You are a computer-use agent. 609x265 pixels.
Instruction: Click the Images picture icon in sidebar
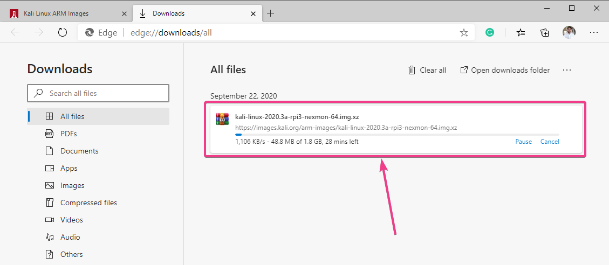click(49, 185)
